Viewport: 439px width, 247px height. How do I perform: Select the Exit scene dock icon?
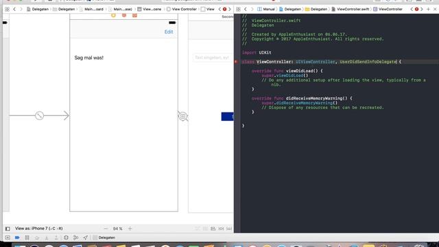pos(134,15)
